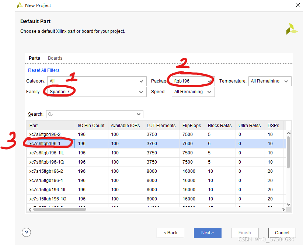Click the vertical scrollbar up arrow
This screenshot has width=303, height=245.
pos(289,133)
